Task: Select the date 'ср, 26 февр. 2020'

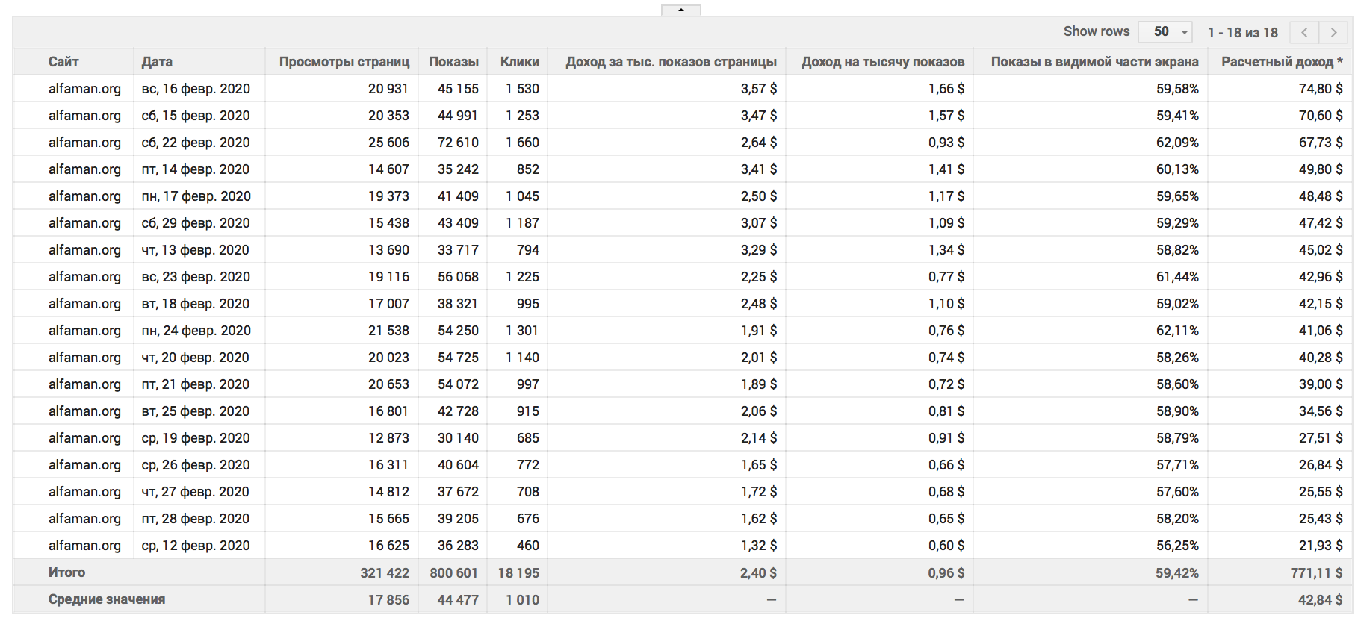Action: pos(196,465)
